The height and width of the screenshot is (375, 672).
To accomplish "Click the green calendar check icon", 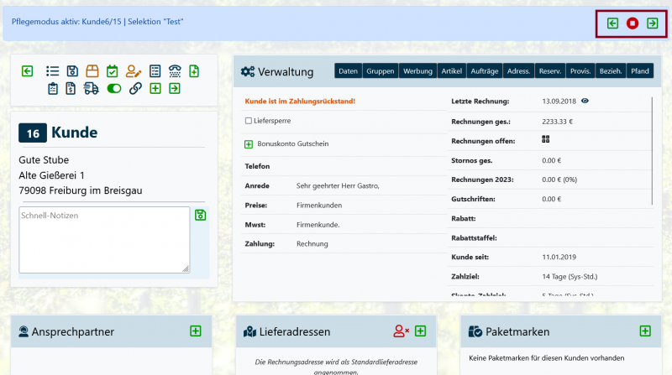I will [113, 71].
